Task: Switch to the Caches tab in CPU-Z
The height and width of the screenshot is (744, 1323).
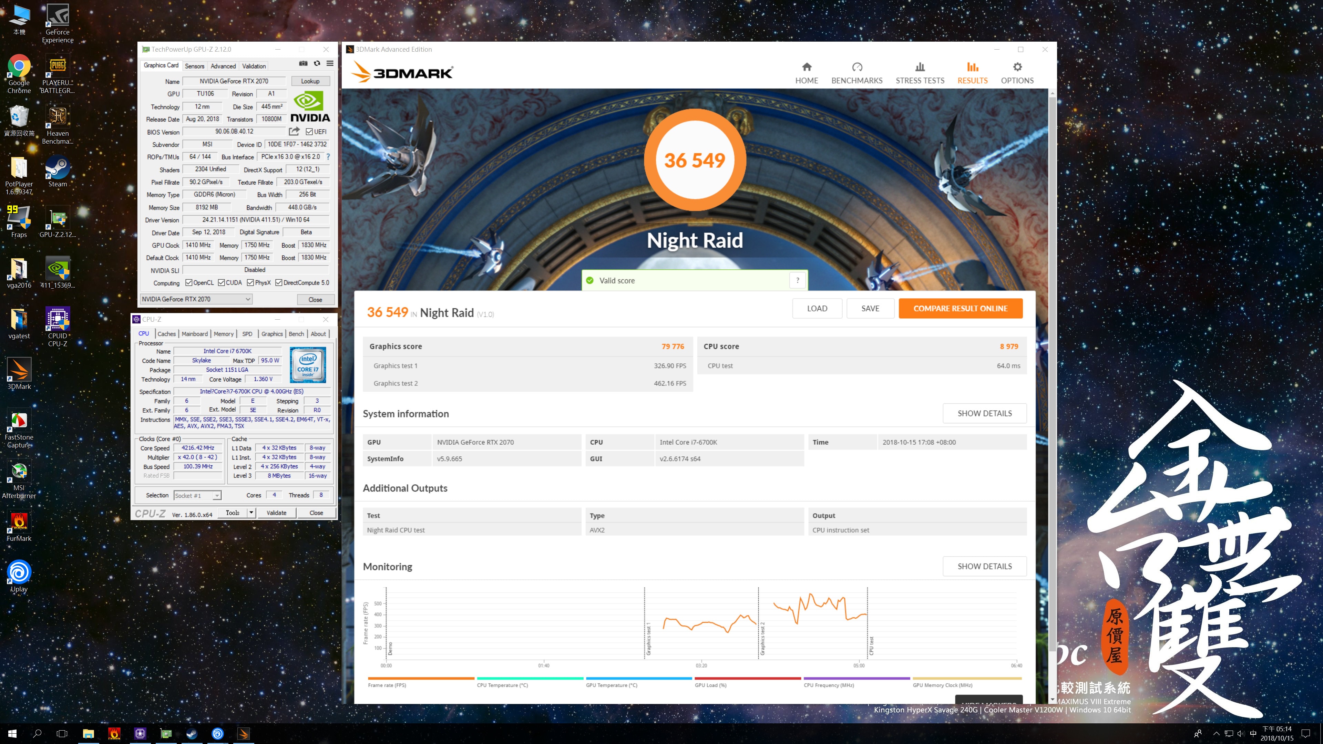Action: (166, 334)
